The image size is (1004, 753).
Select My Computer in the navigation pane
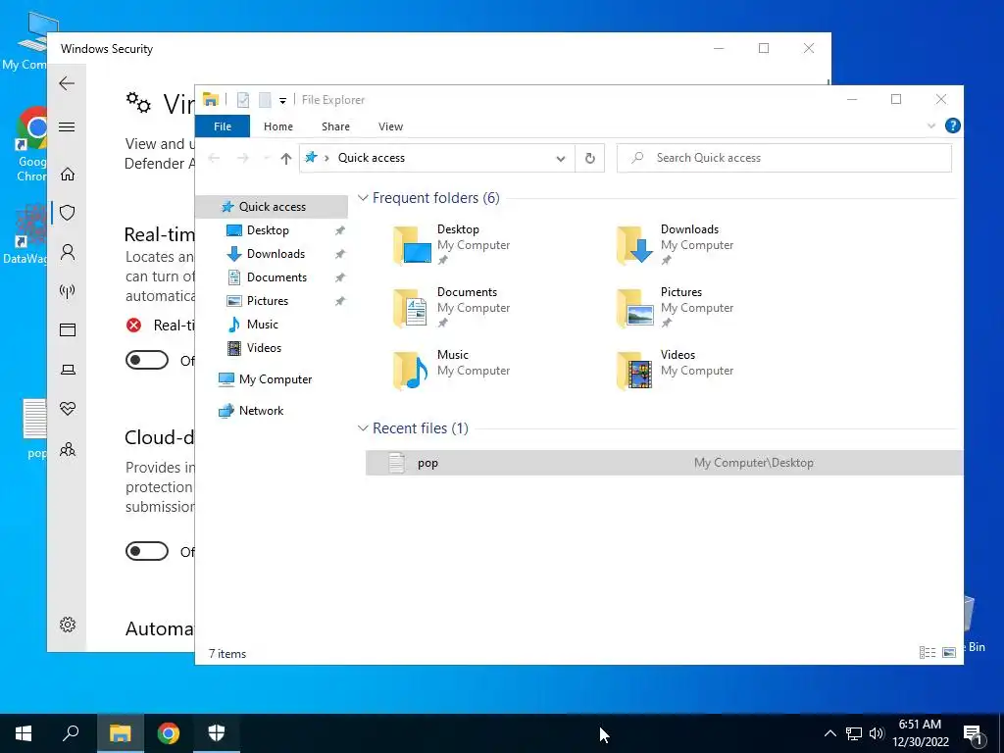click(x=276, y=379)
